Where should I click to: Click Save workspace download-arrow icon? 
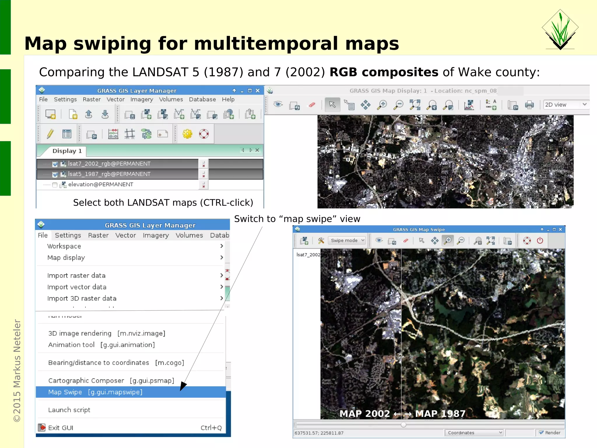105,114
